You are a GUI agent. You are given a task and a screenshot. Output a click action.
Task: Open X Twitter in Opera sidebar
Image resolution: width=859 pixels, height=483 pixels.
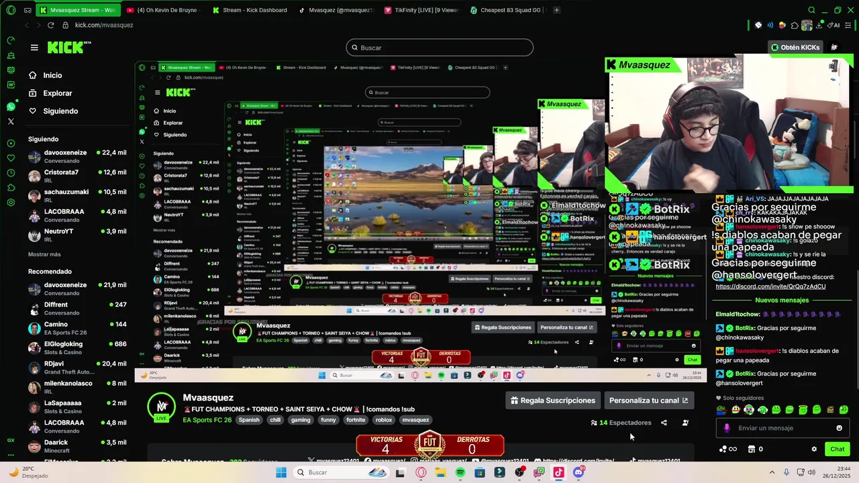click(x=11, y=121)
